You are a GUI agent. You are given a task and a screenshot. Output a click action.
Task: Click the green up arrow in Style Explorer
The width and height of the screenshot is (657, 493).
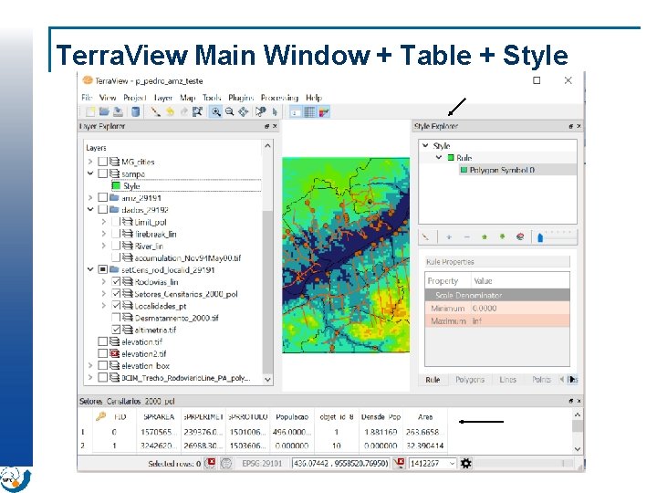(485, 236)
